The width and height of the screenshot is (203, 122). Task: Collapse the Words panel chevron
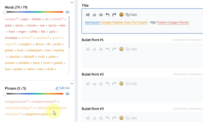[x=72, y=3]
